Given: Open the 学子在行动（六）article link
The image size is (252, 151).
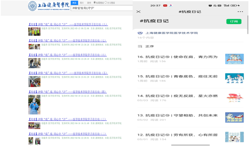Looking at the screenshot, I should [x=67, y=55].
